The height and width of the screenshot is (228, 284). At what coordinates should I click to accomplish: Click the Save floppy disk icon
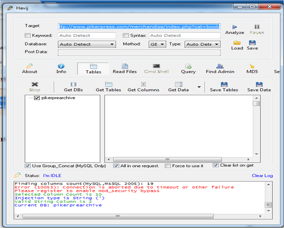point(252,43)
